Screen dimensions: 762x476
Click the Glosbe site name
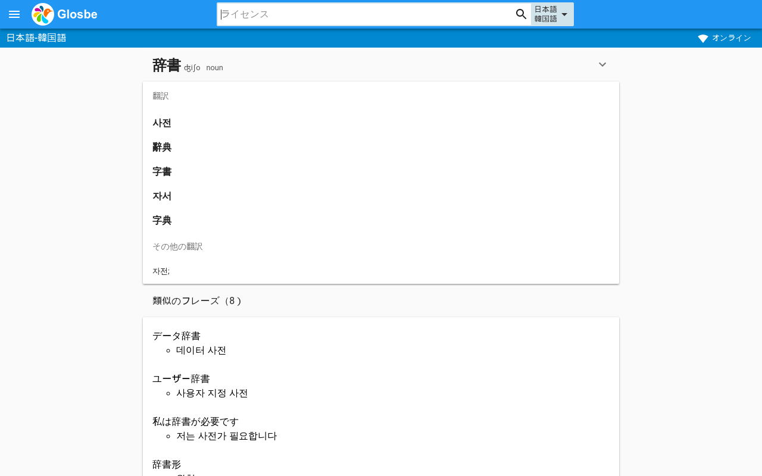coord(77,14)
